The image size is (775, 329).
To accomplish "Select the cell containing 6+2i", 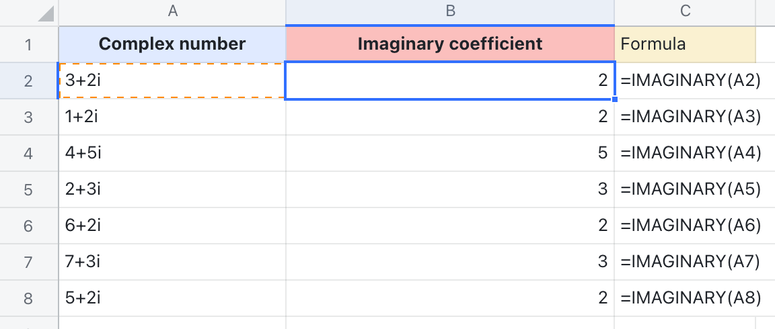I will coord(172,226).
